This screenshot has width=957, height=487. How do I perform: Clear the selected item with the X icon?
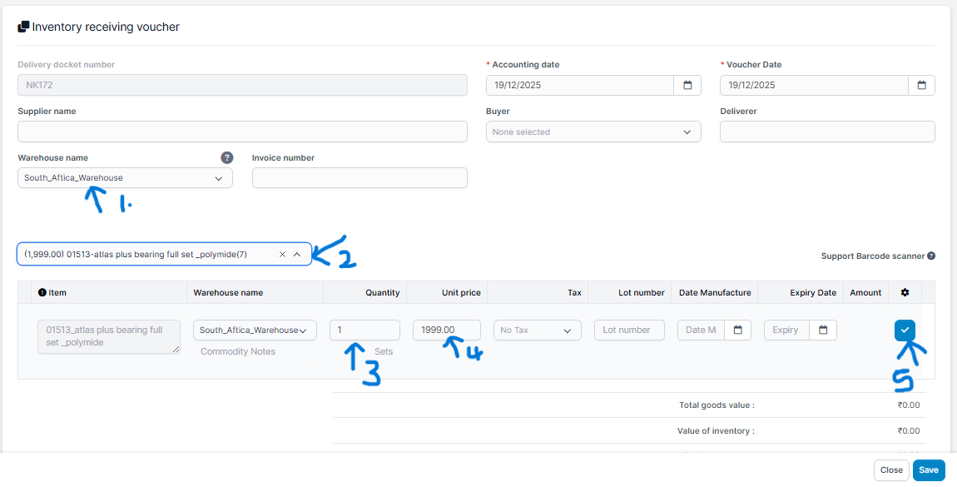point(282,255)
